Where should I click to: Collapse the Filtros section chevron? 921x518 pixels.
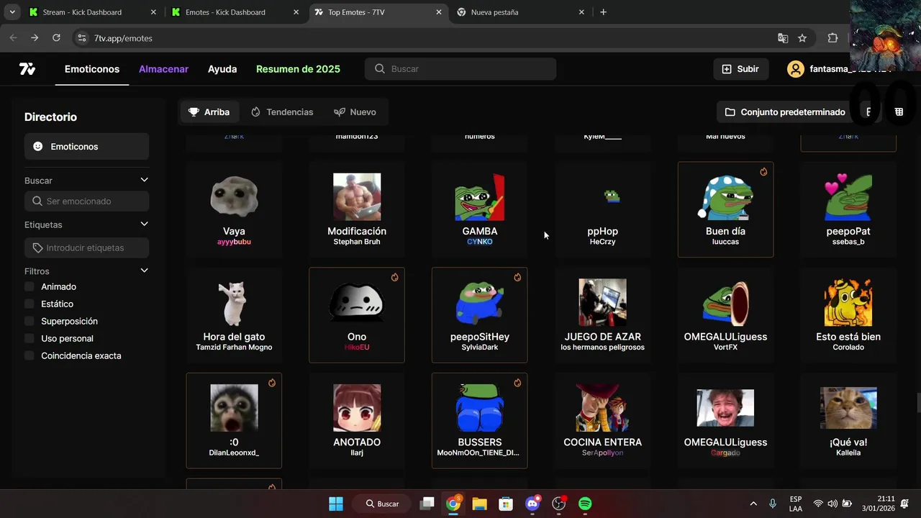point(144,271)
